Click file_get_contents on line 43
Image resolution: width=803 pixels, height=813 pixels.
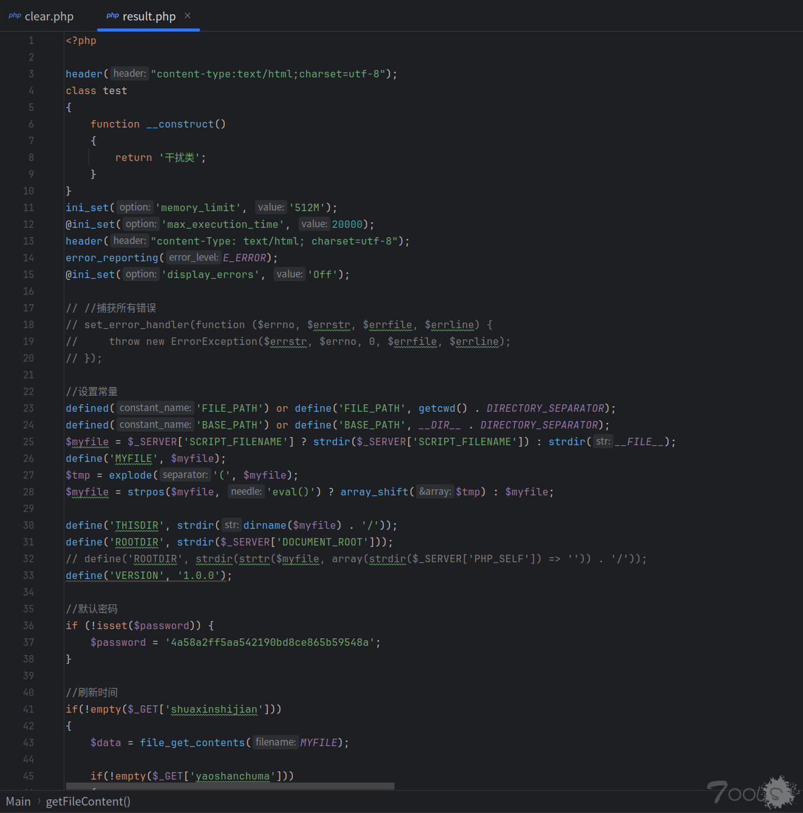(192, 742)
